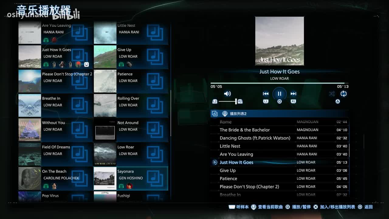Viewport: 389px width, 219px height.
Task: Click the R1 button glyph under next track
Action: pyautogui.click(x=293, y=101)
